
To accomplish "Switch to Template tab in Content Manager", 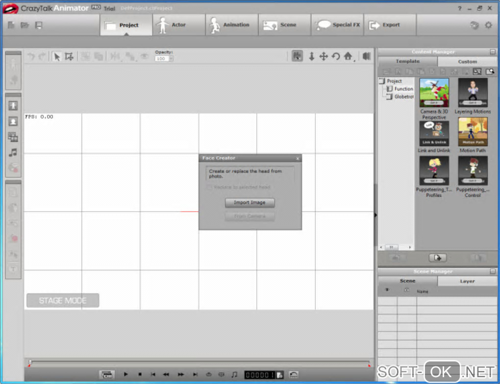I will (x=407, y=61).
